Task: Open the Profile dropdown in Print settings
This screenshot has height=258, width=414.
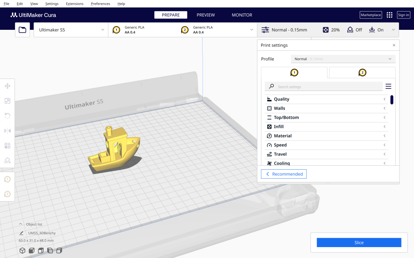Action: [343, 59]
